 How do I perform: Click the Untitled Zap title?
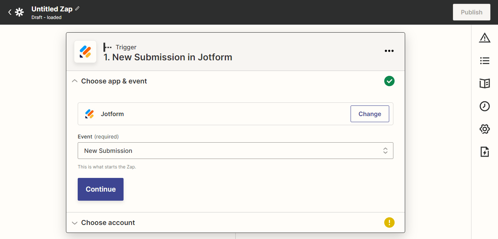[x=52, y=9]
